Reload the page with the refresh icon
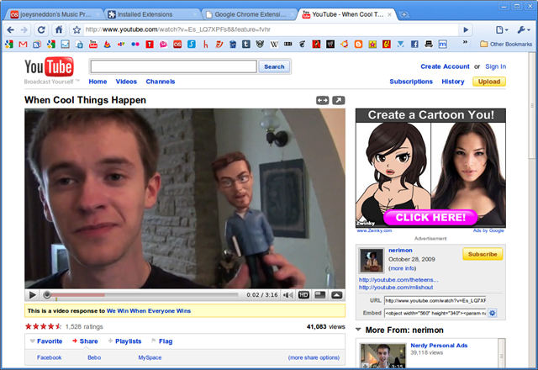 click(x=41, y=30)
